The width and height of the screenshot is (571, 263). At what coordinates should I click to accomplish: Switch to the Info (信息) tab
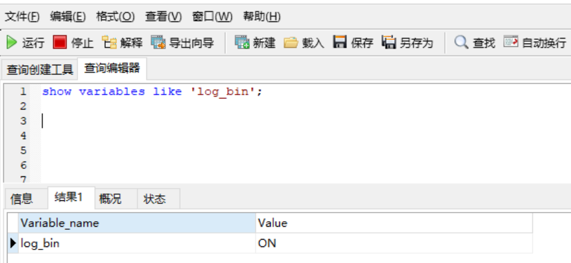click(22, 198)
